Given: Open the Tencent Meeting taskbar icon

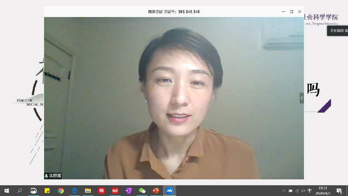Looking at the screenshot, I should (x=169, y=191).
